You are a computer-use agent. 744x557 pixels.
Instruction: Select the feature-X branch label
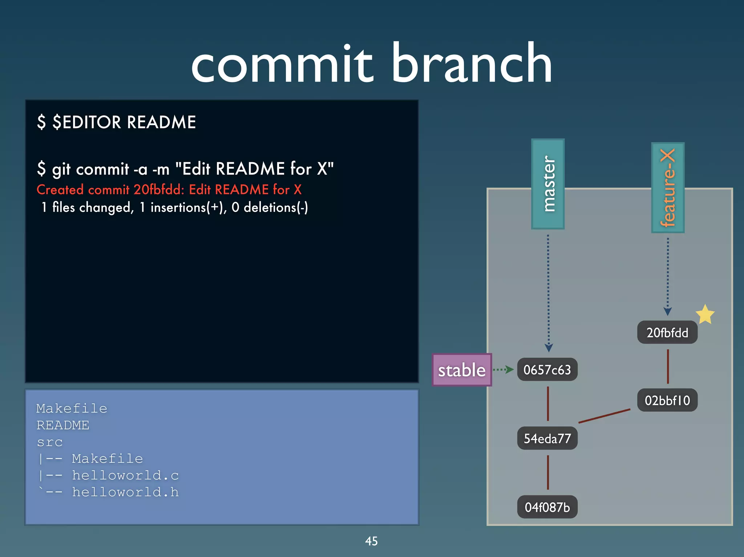(668, 188)
